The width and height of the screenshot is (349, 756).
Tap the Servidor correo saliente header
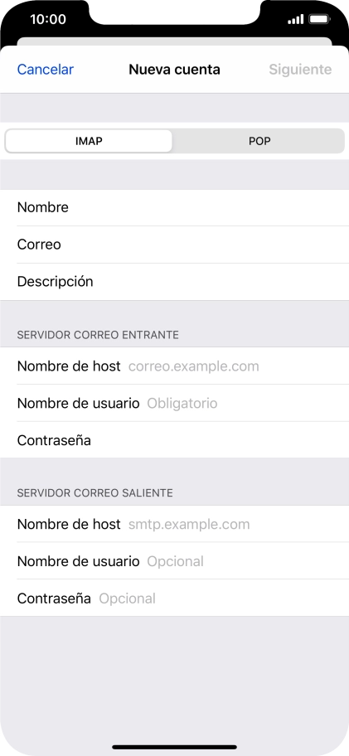pyautogui.click(x=95, y=492)
